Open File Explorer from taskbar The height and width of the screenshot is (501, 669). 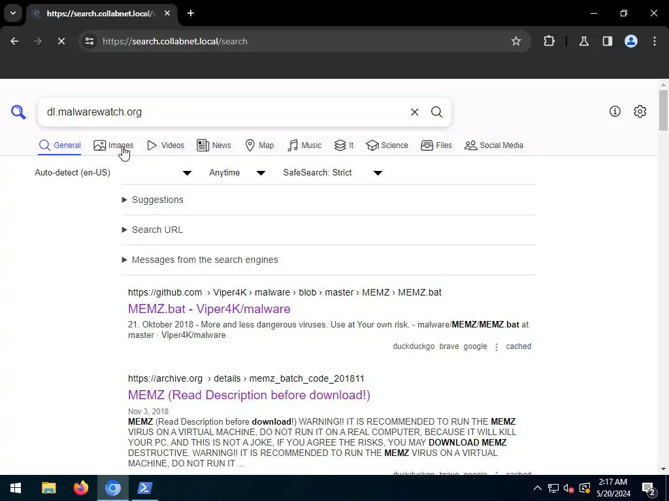click(x=48, y=488)
